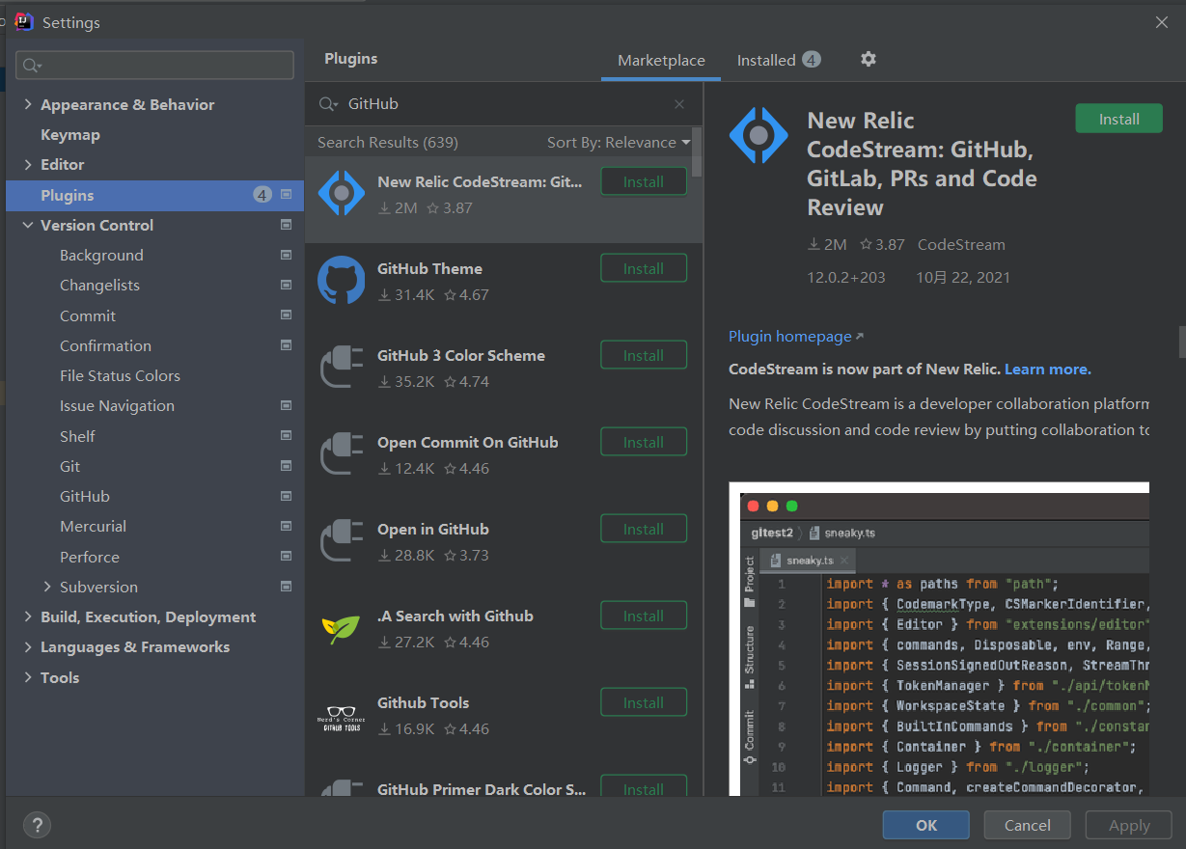This screenshot has width=1186, height=849.
Task: Click the plugin list scrollbar
Action: click(698, 151)
